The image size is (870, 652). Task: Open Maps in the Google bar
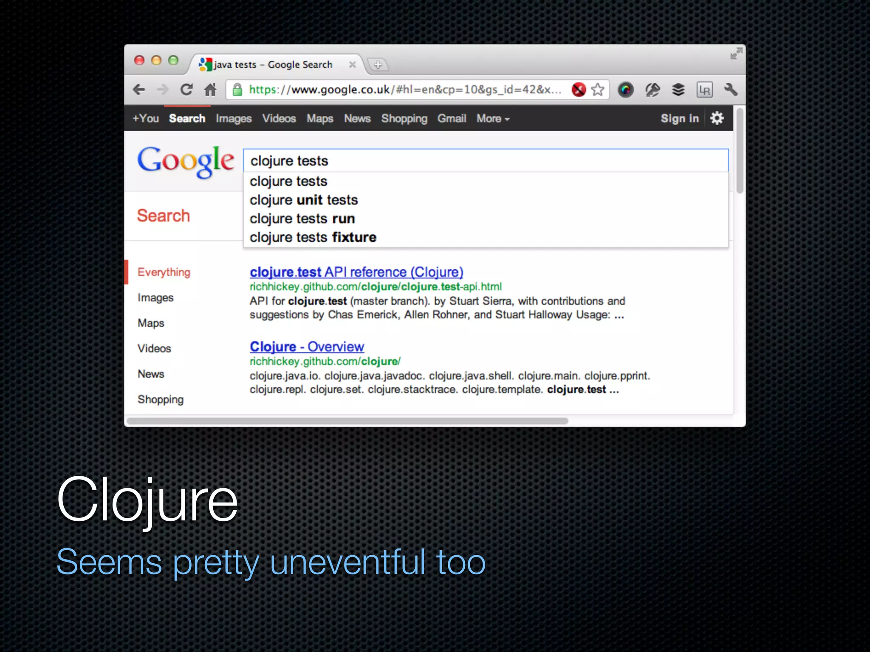pyautogui.click(x=320, y=118)
